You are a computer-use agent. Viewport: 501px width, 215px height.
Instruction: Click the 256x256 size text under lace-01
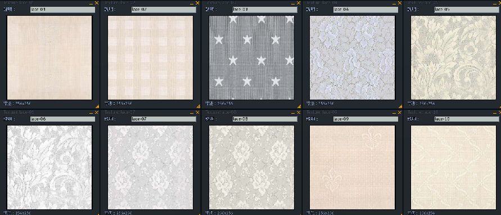23,104
